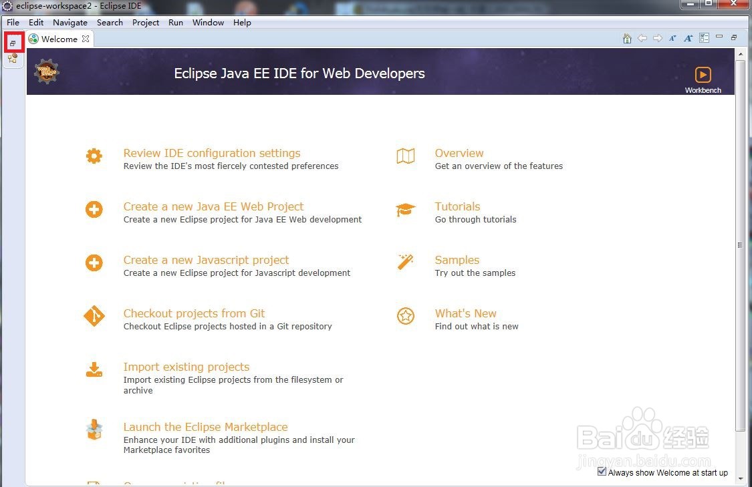Open the hierarchy view icon below restore button
This screenshot has width=752, height=487.
[13, 59]
